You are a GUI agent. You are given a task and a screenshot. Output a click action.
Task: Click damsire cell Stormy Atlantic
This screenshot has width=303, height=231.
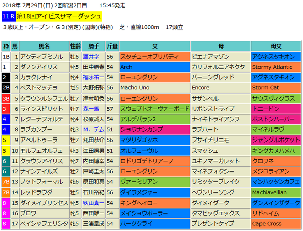[276, 67]
